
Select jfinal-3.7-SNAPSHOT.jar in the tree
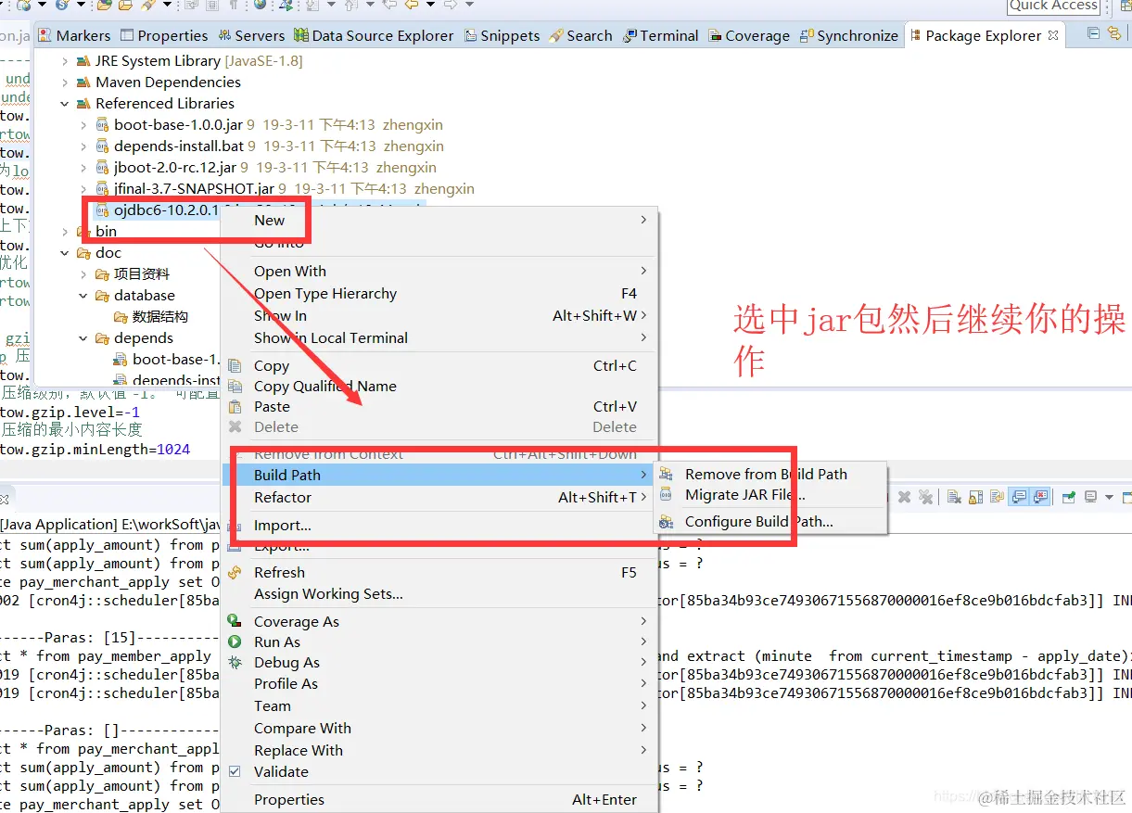[x=194, y=189]
